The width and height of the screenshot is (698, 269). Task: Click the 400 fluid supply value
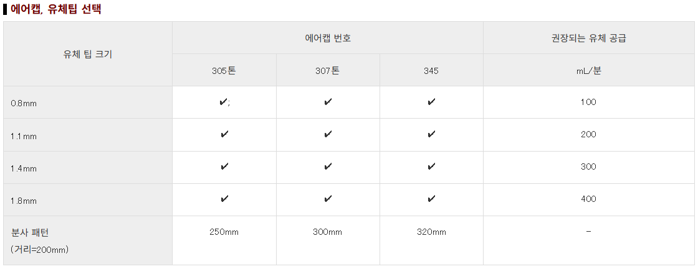[588, 199]
